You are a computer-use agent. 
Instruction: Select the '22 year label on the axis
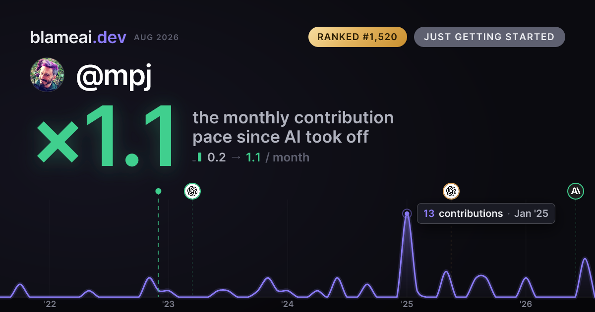point(50,304)
